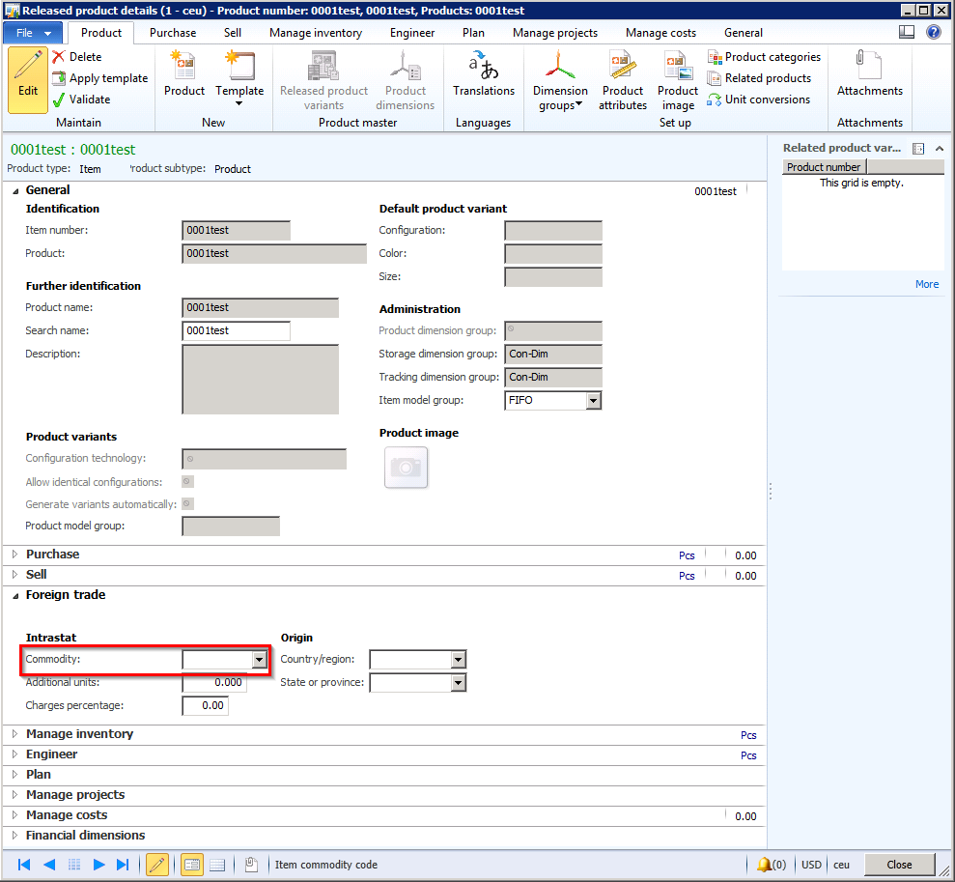Open Translations in Languages group
955x882 pixels.
pyautogui.click(x=484, y=77)
